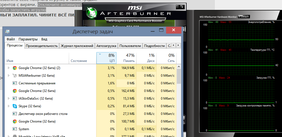This screenshot has width=282, height=137.
Task: Sort processes by the Сеть column
Action: [x=166, y=58]
